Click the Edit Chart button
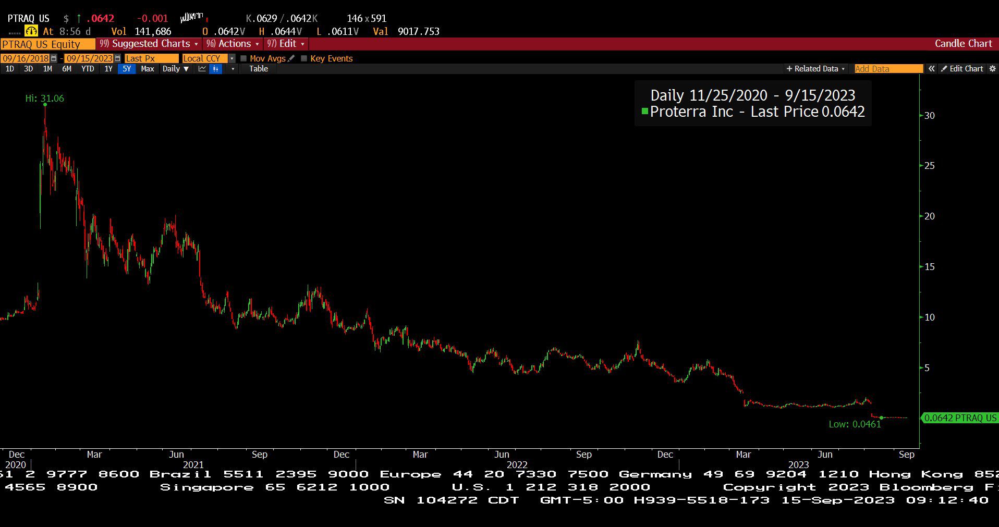The width and height of the screenshot is (999, 527). point(962,69)
